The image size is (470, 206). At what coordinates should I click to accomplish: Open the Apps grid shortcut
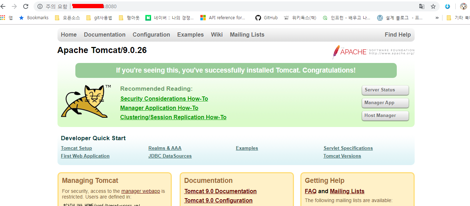click(6, 17)
